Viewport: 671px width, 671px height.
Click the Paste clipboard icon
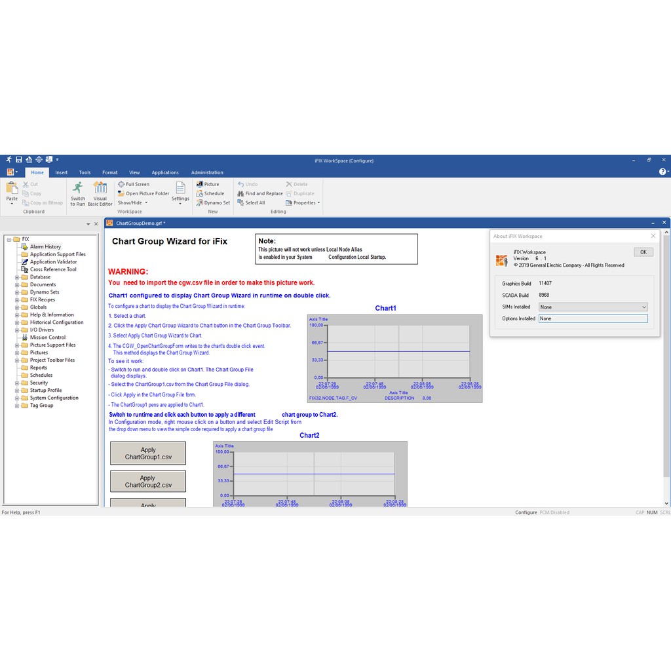(12, 188)
